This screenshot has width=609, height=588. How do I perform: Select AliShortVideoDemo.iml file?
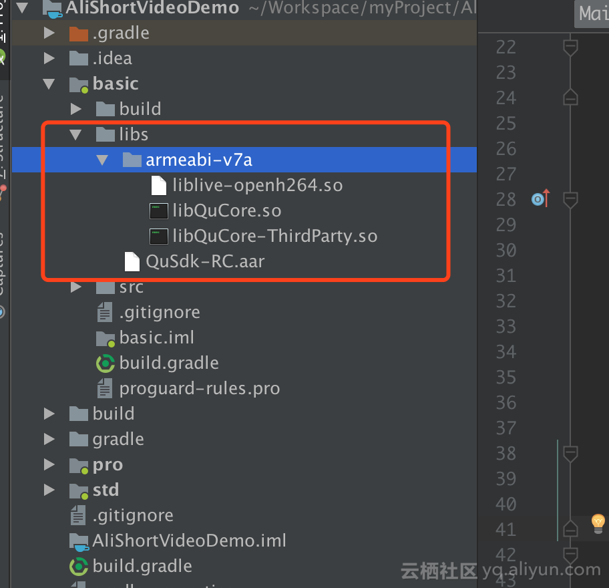[x=190, y=541]
